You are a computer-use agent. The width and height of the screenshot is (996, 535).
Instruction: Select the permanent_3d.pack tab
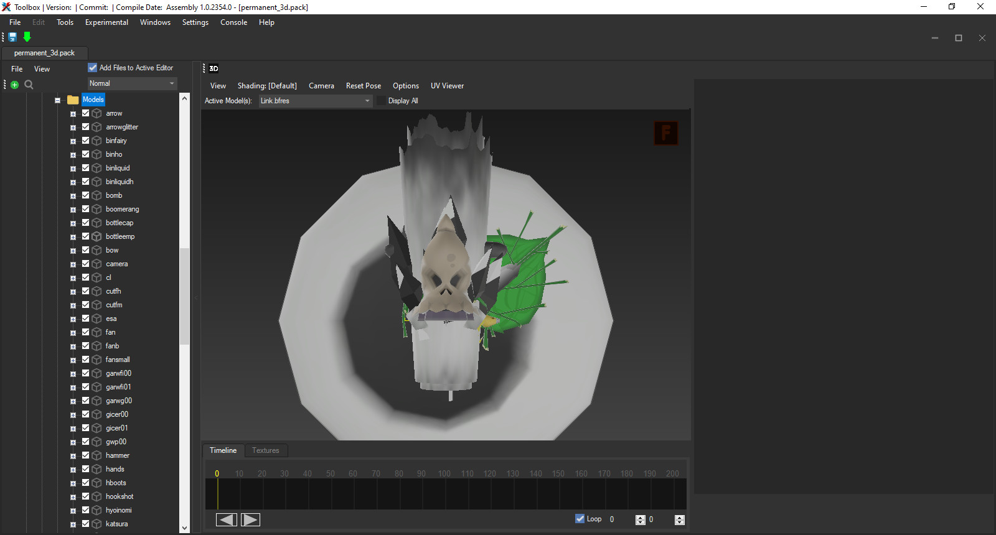45,53
